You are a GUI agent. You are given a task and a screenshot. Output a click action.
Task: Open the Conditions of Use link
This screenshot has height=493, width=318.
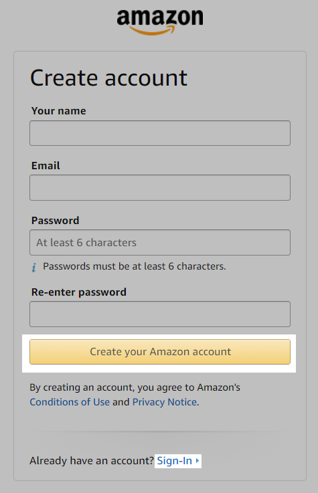coord(70,402)
